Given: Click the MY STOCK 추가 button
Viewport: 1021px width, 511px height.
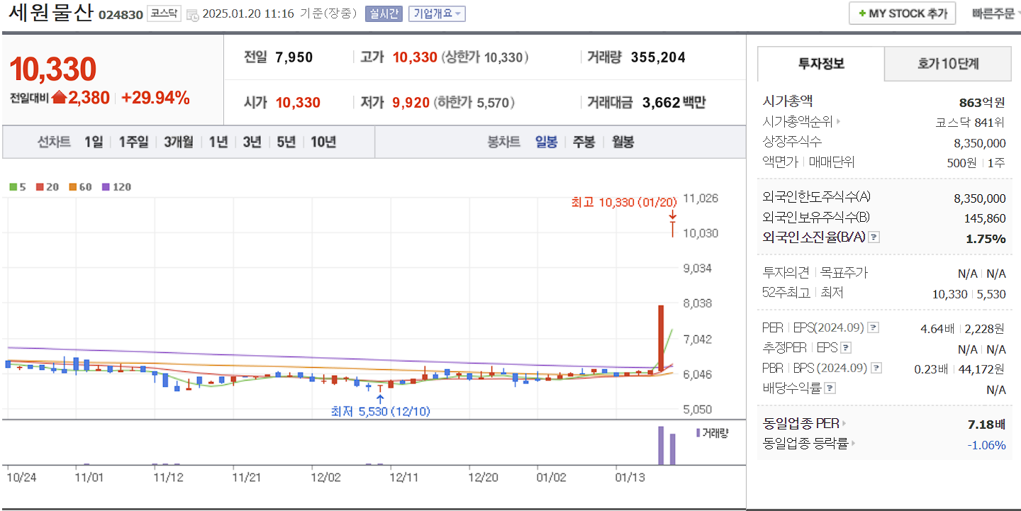Looking at the screenshot, I should (901, 13).
